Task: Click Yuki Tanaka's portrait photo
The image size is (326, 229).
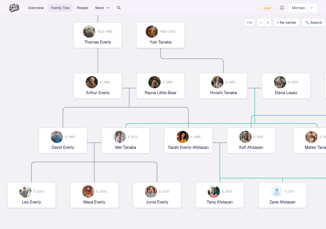Action: [152, 32]
